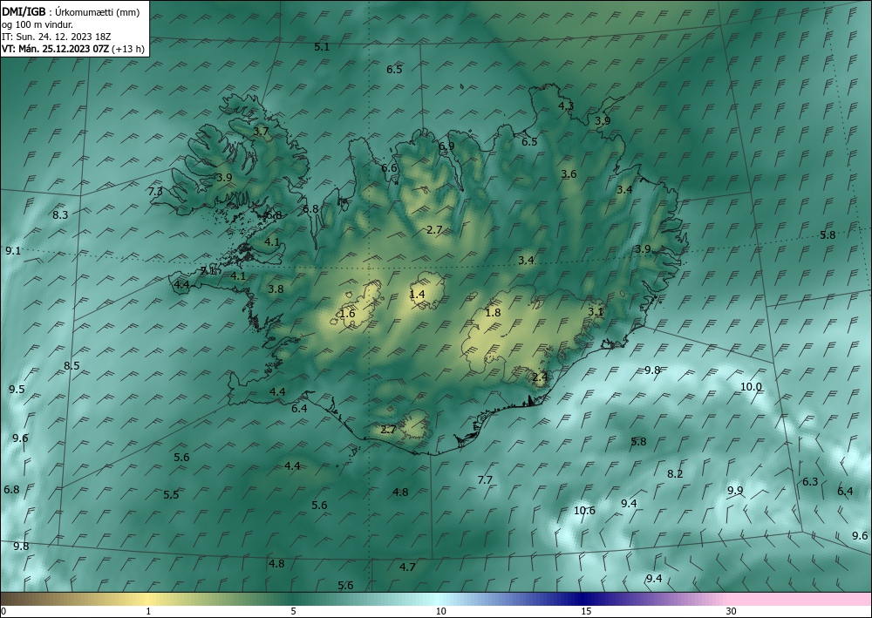Select the 1.4 value on Hofsjökull glacier
Viewport: 872px width, 618px height.
417,295
